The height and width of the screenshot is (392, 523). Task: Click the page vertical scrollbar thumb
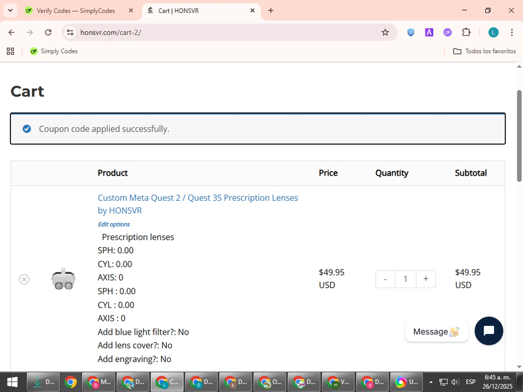[x=519, y=136]
